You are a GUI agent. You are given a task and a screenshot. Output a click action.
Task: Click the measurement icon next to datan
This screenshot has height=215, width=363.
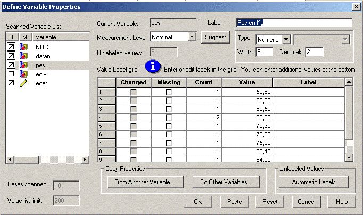[x=23, y=56]
